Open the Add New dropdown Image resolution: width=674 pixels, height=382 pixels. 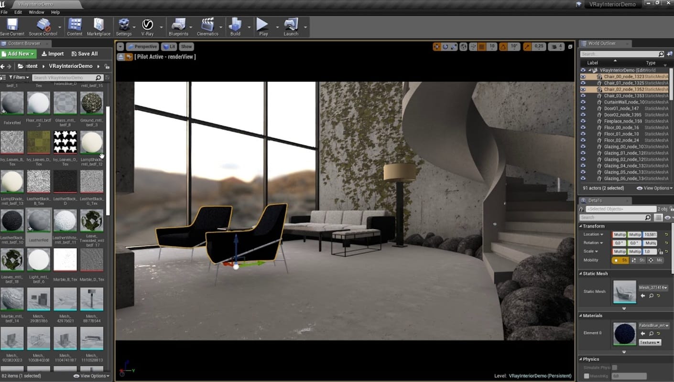[x=19, y=54]
